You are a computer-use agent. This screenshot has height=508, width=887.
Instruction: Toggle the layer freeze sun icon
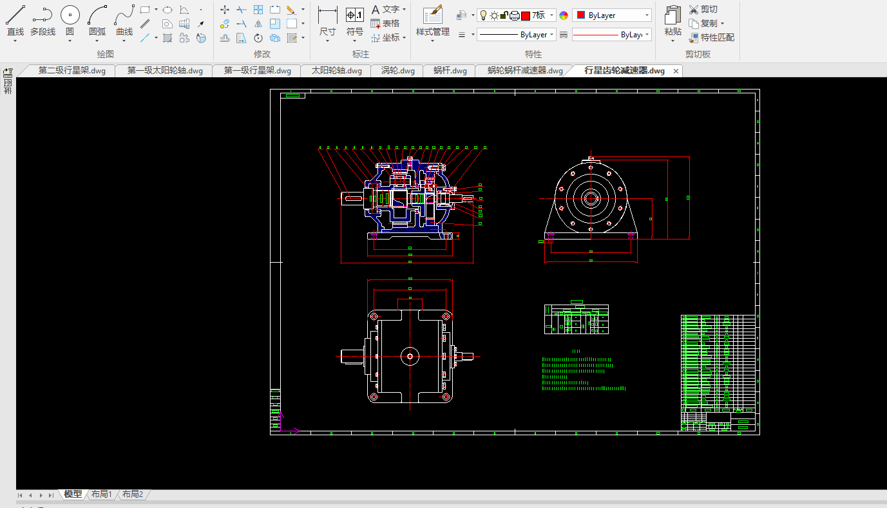click(494, 15)
